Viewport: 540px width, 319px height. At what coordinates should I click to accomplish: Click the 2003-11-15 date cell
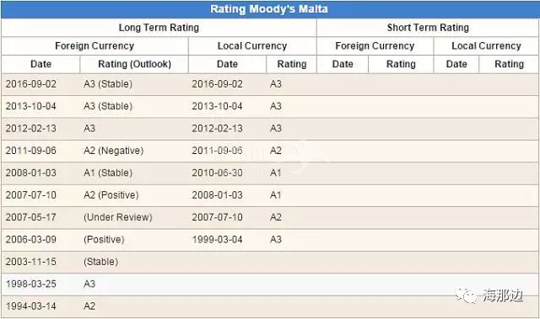click(x=31, y=262)
